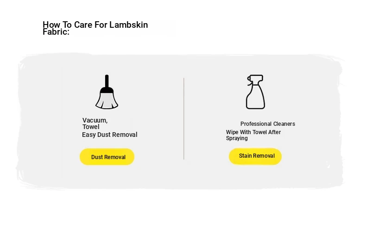This screenshot has width=366, height=228.
Task: Click the gray bristles of the brush icon
Action: (x=107, y=101)
